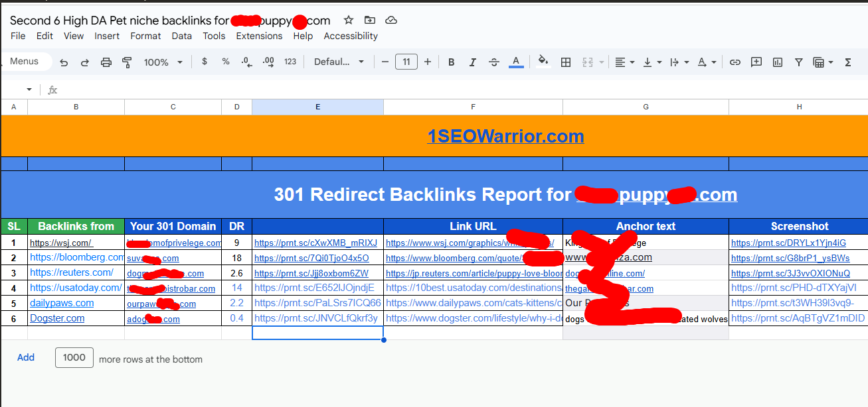Open the text color picker
868x407 pixels.
pyautogui.click(x=515, y=62)
